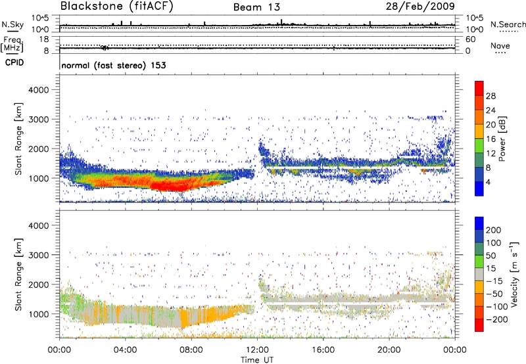The width and height of the screenshot is (526, 364).
Task: Pick the red segment of the Power color bar
Action: pyautogui.click(x=479, y=88)
